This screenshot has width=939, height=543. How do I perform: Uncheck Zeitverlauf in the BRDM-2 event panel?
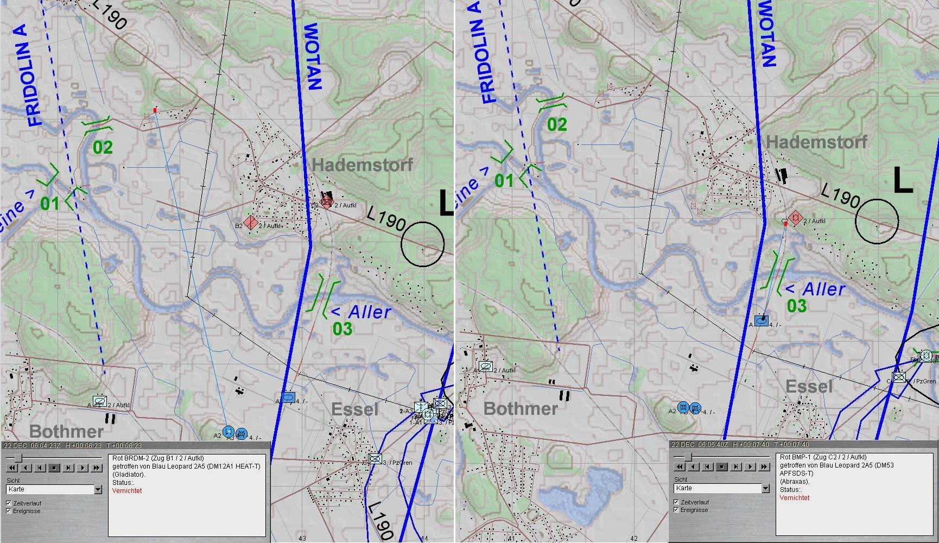tap(9, 503)
